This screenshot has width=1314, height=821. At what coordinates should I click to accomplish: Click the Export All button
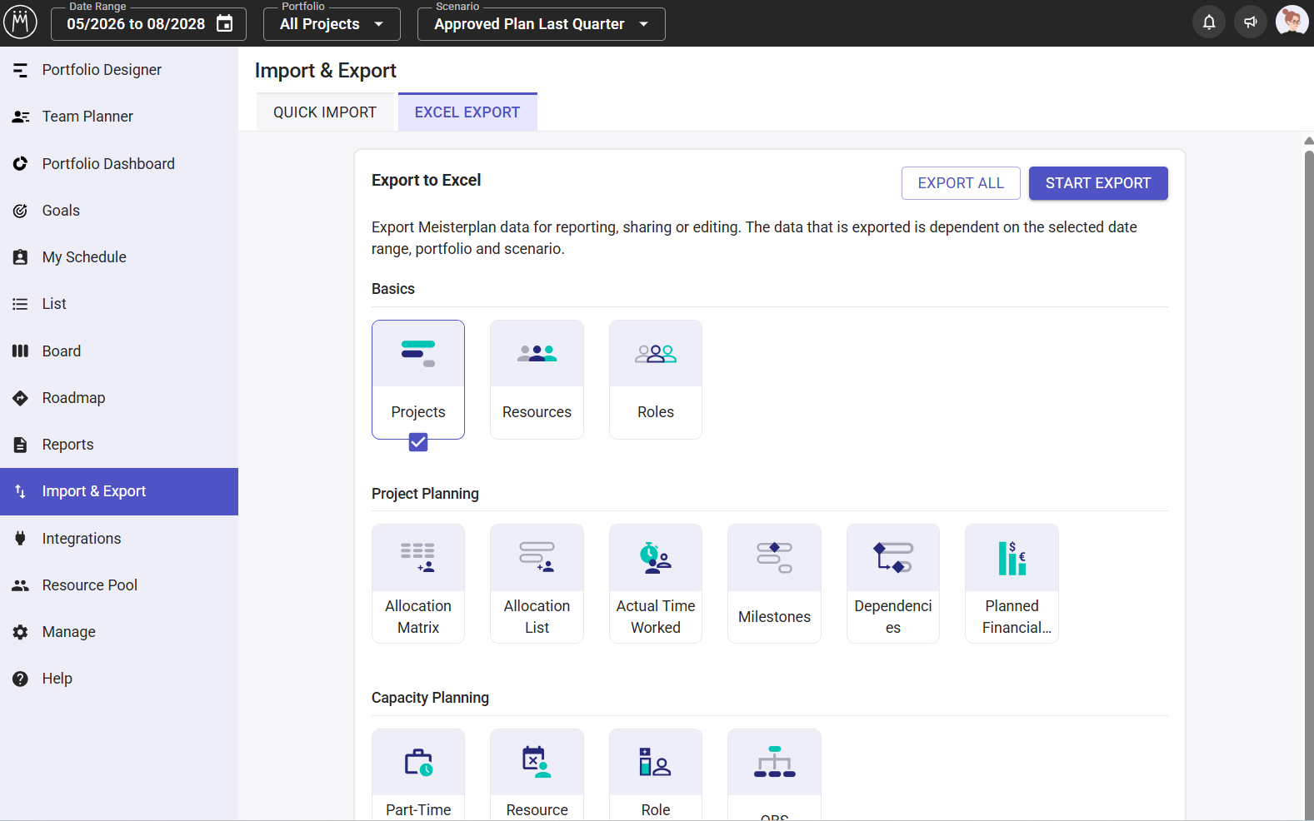[x=961, y=183]
